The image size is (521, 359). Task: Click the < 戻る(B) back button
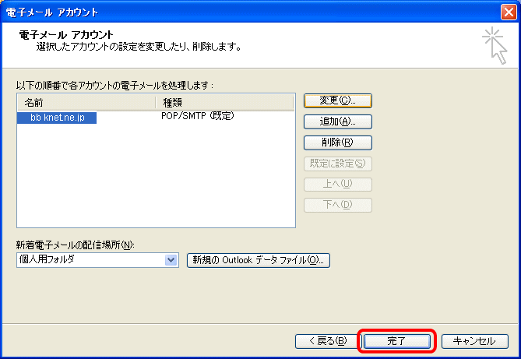[x=327, y=341]
